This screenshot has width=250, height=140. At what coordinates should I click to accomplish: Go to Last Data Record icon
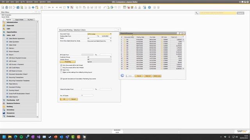tap(61, 7)
